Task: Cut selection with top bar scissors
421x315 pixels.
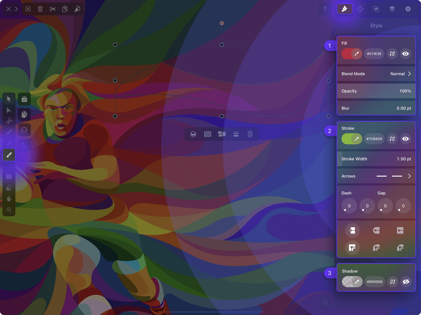Action: [x=53, y=9]
